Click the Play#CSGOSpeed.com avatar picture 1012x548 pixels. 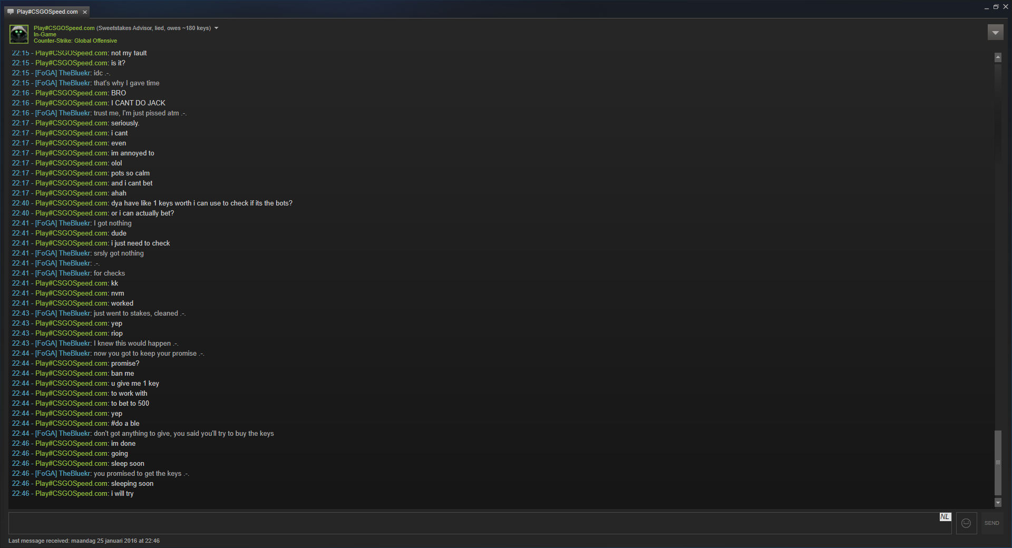pos(19,34)
